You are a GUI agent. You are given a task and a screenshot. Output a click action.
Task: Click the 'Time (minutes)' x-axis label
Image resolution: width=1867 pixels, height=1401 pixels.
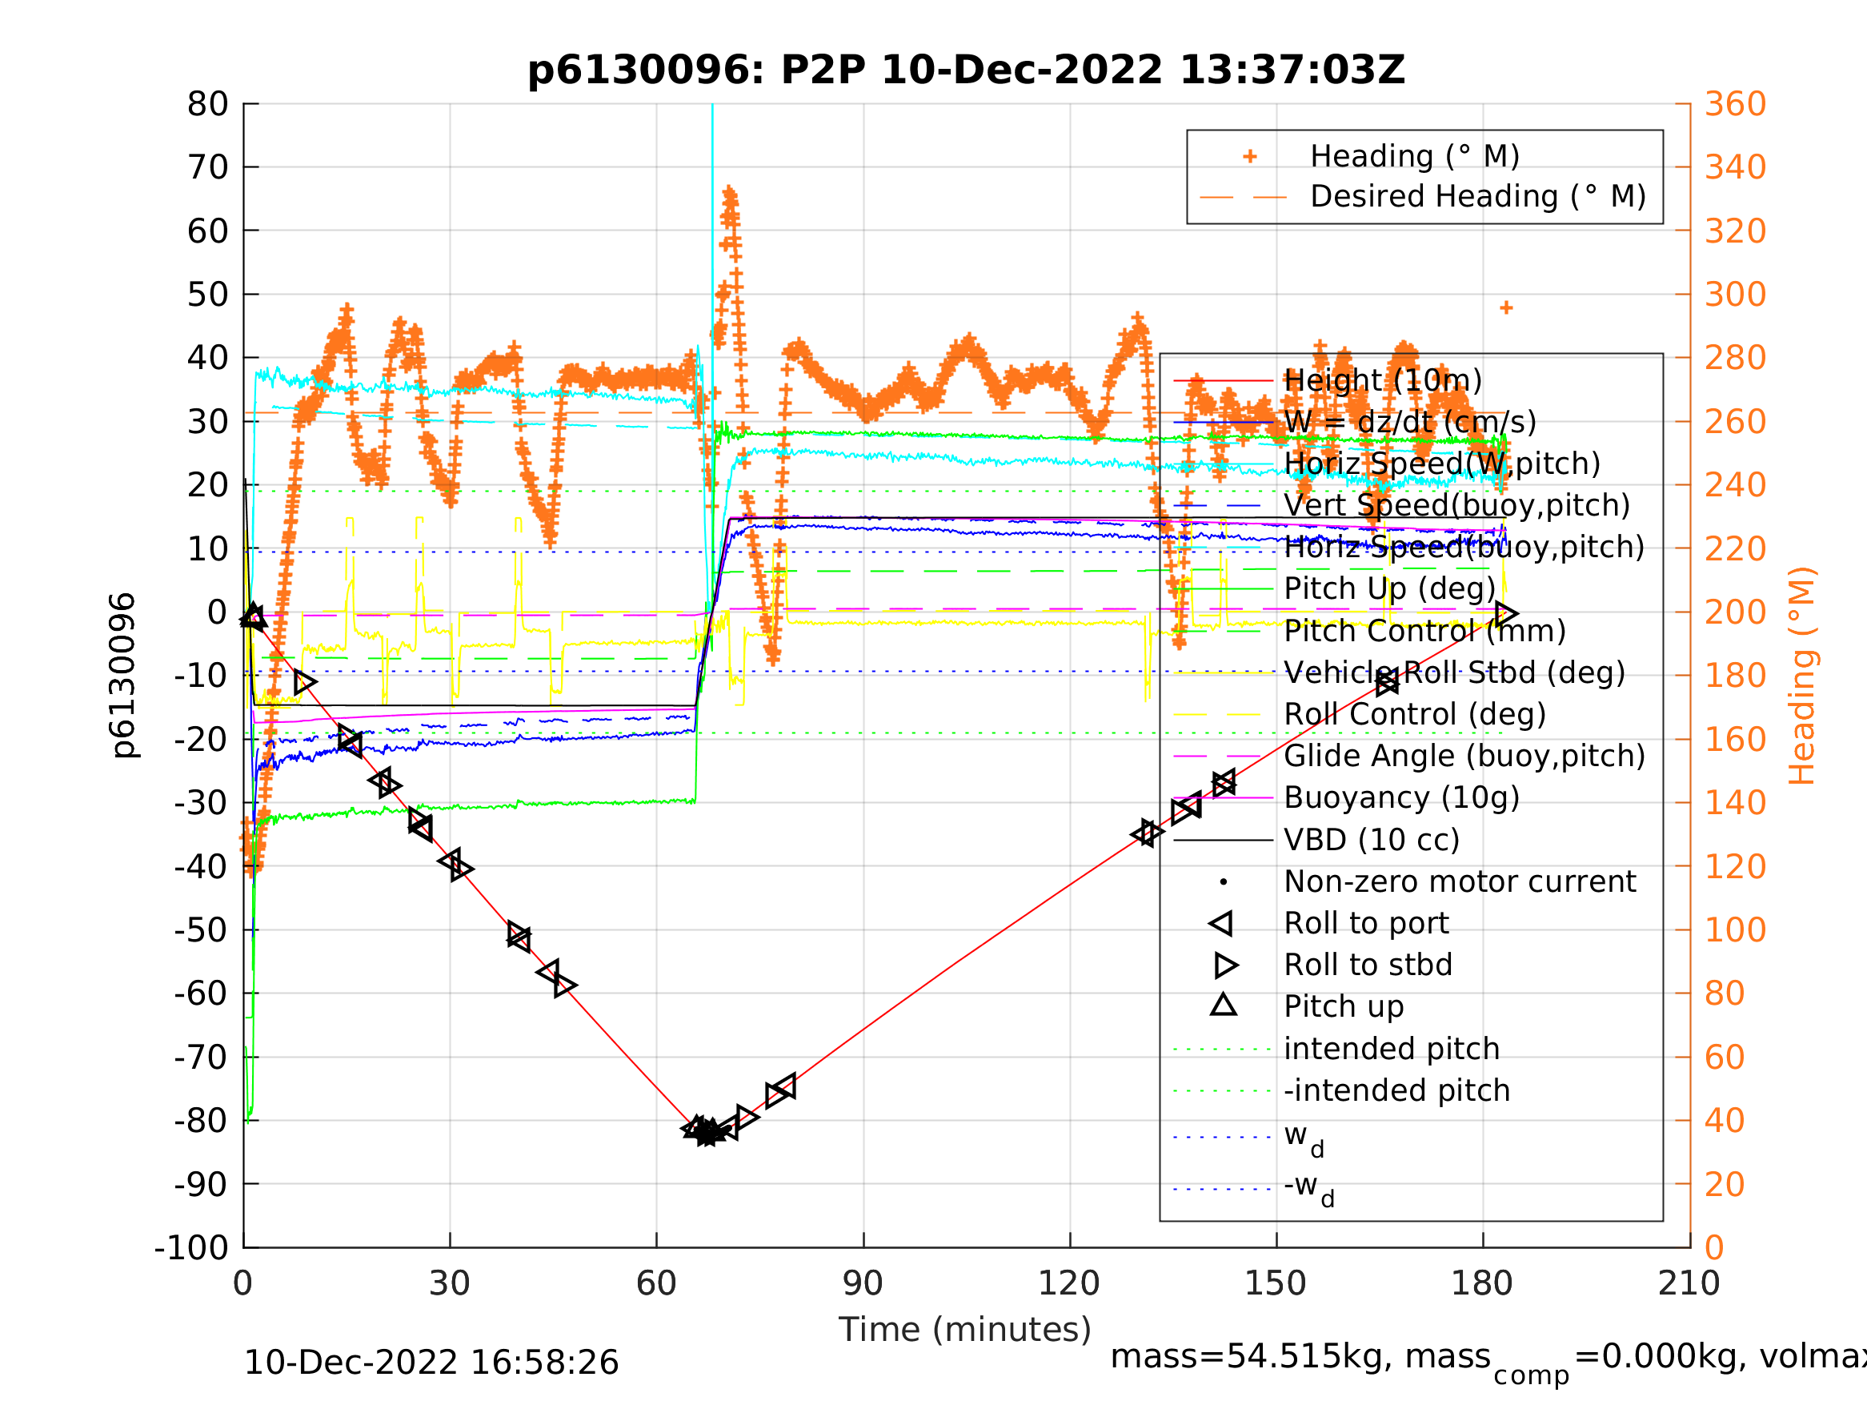tap(965, 1329)
